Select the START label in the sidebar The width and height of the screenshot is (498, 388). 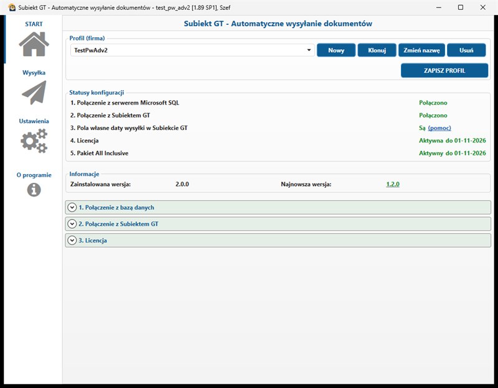click(x=34, y=24)
